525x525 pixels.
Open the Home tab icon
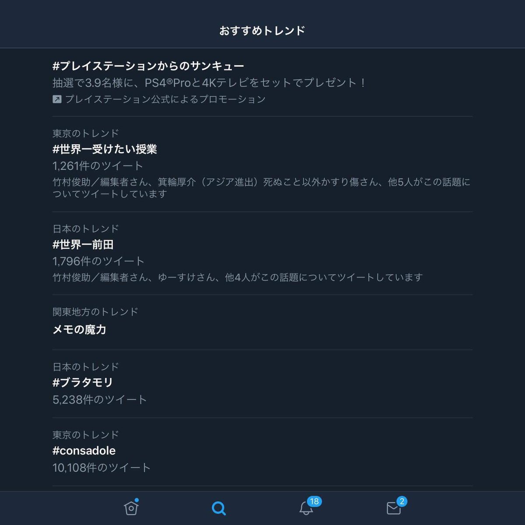point(131,507)
